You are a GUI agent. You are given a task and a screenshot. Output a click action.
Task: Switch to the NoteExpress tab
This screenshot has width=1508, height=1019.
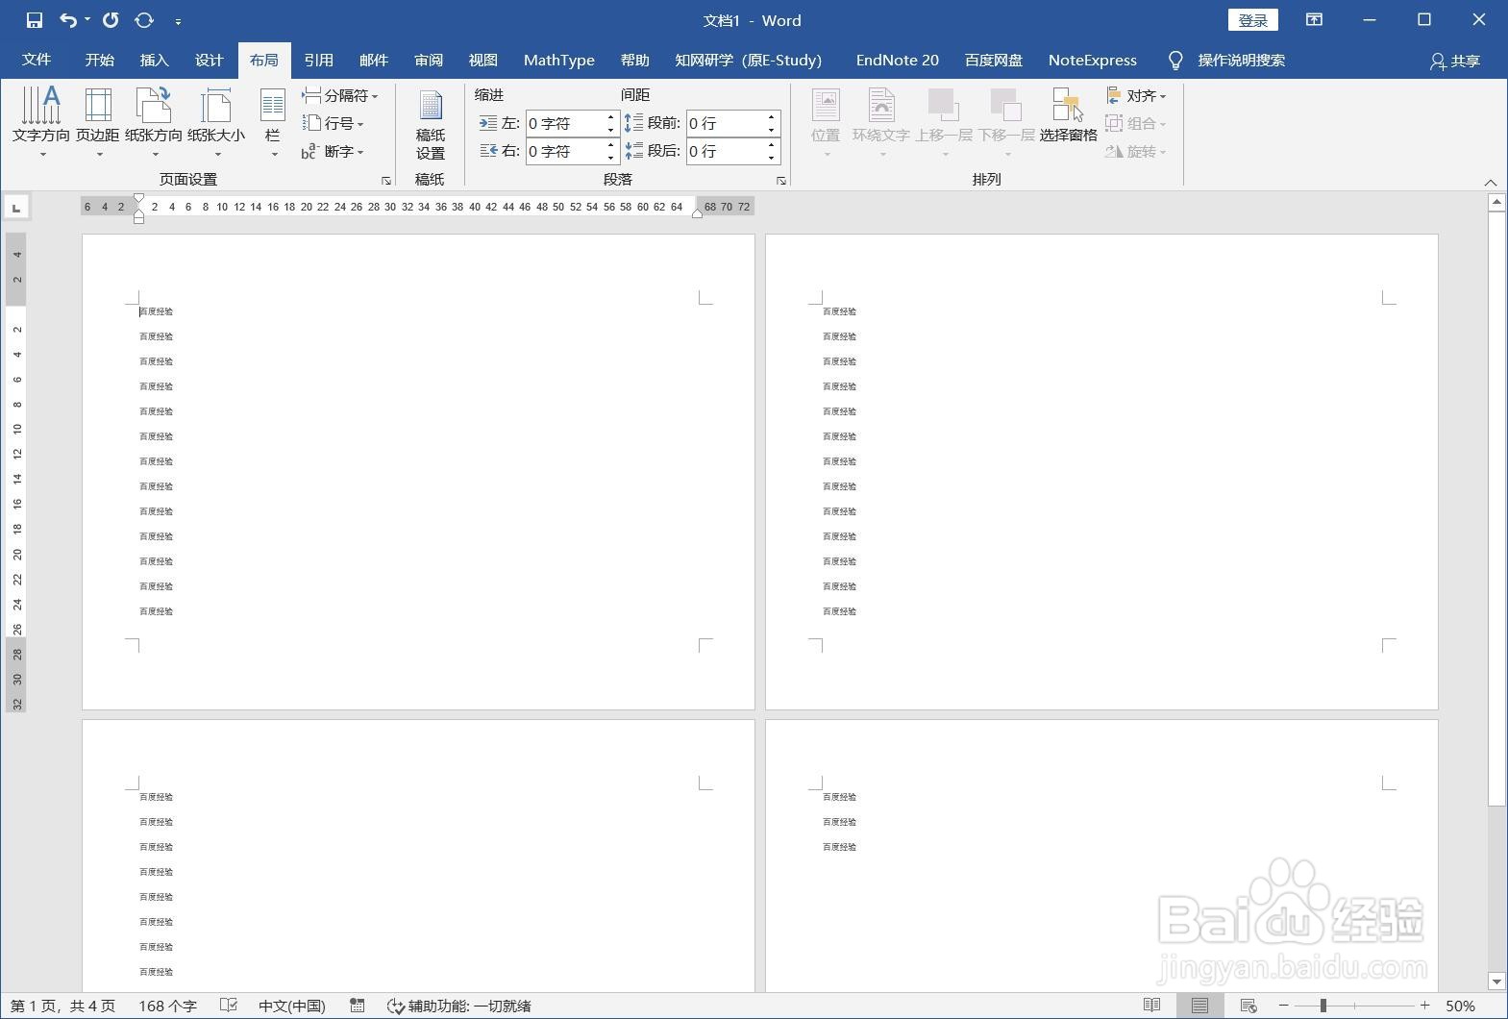pos(1093,60)
